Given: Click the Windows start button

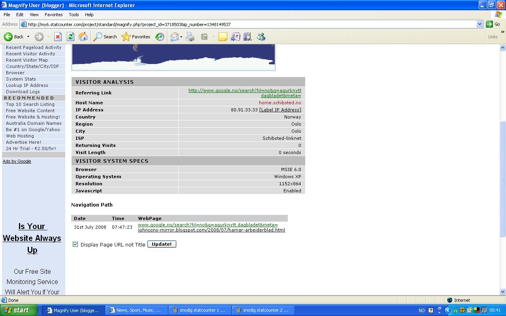Looking at the screenshot, I should 19,310.
